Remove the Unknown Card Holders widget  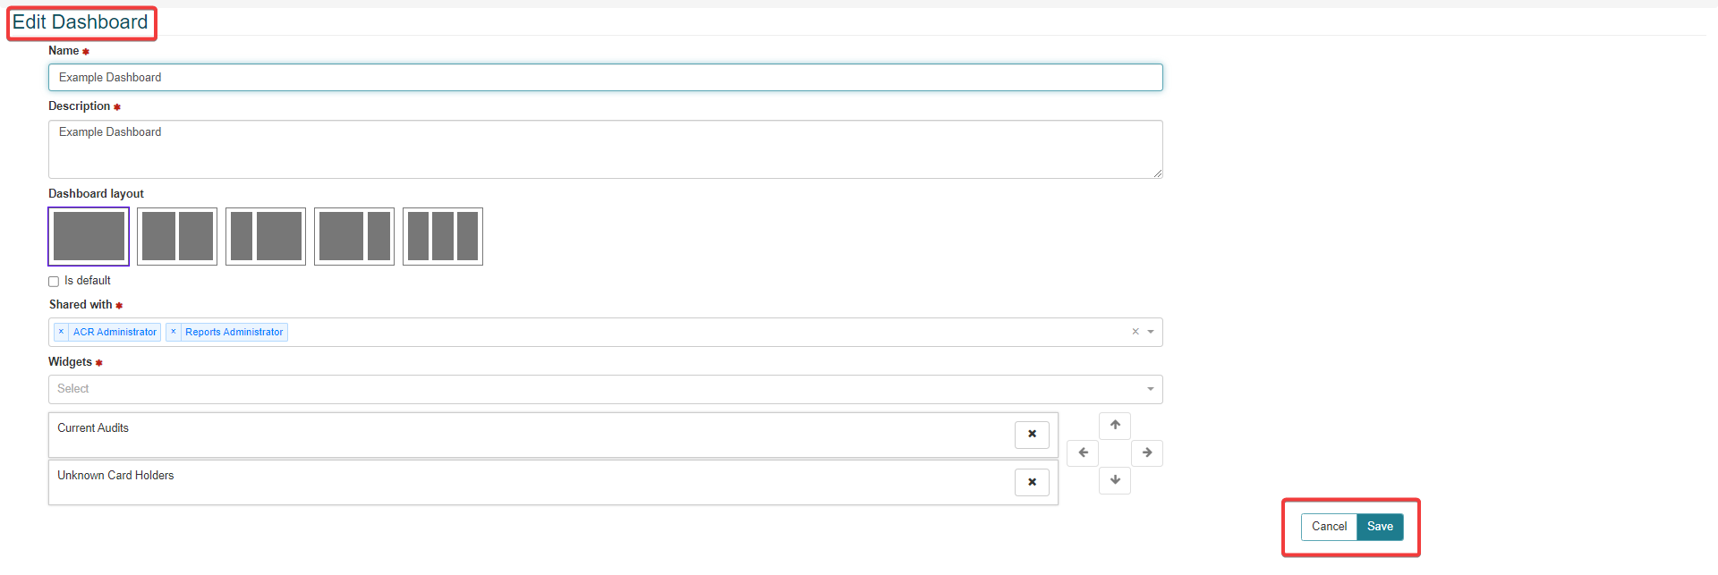1032,482
